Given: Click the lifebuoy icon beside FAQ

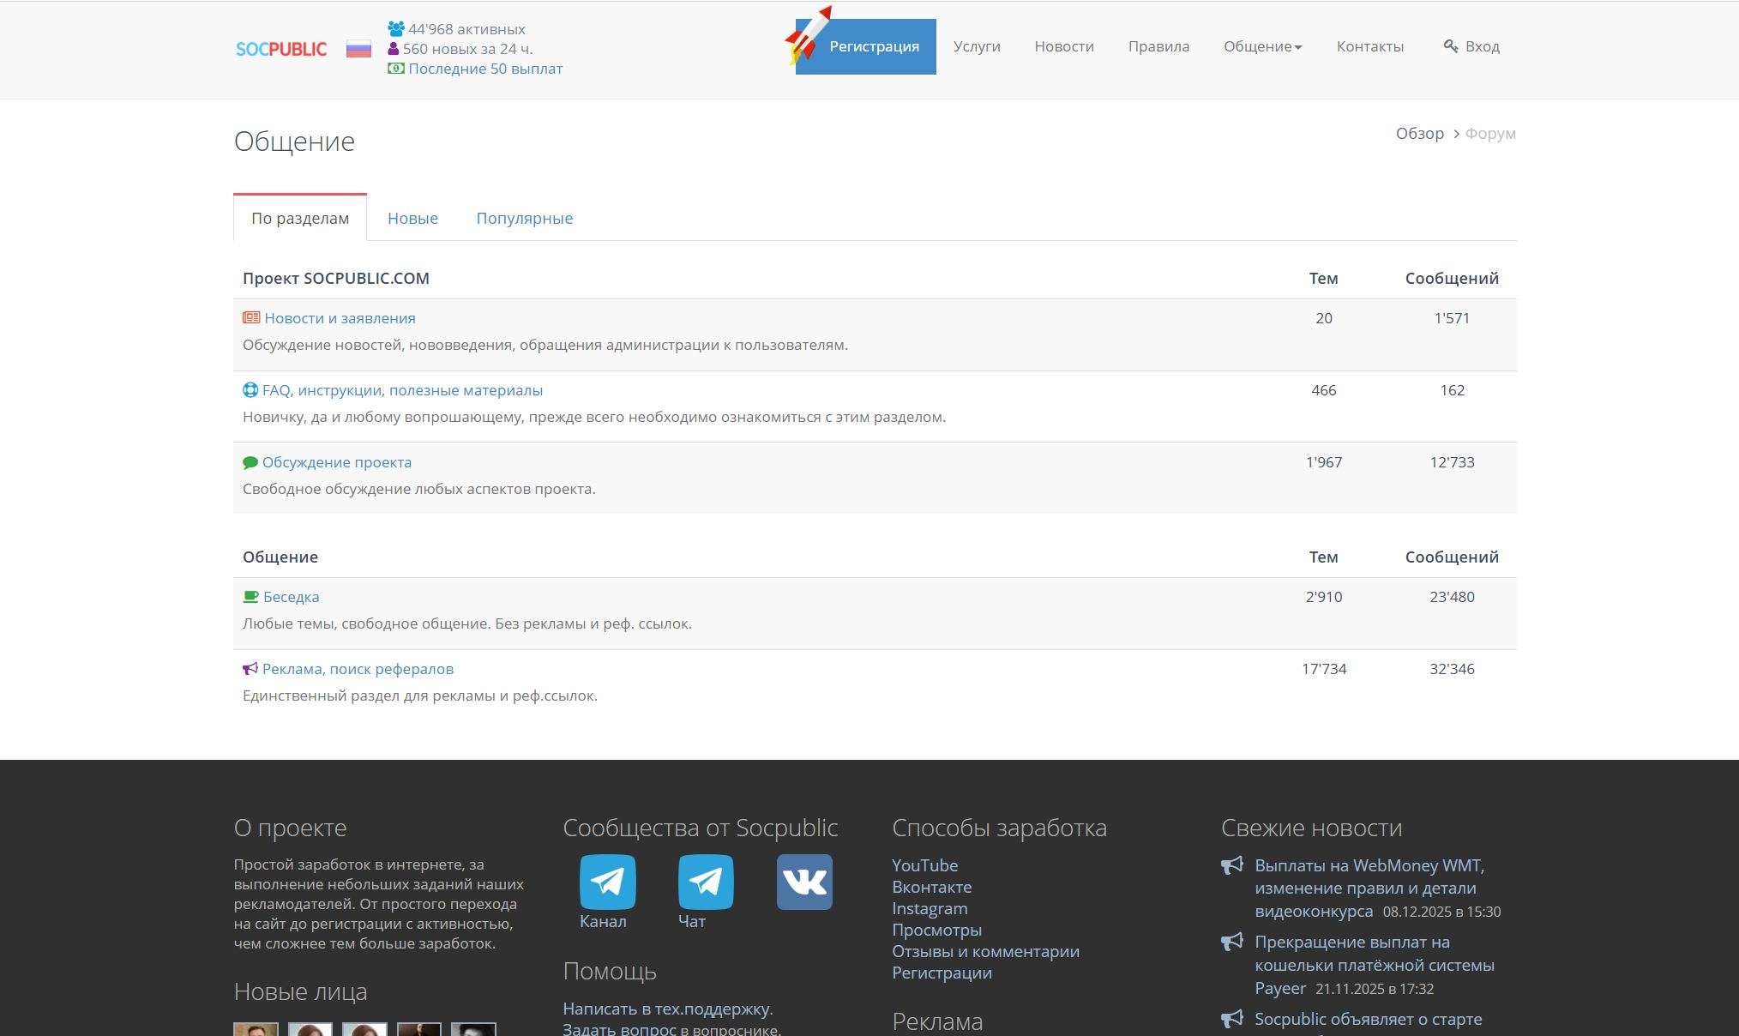Looking at the screenshot, I should [250, 390].
